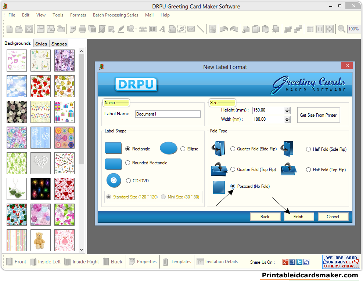The height and width of the screenshot is (281, 363).
Task: Click the Label Name input field
Action: coord(168,114)
